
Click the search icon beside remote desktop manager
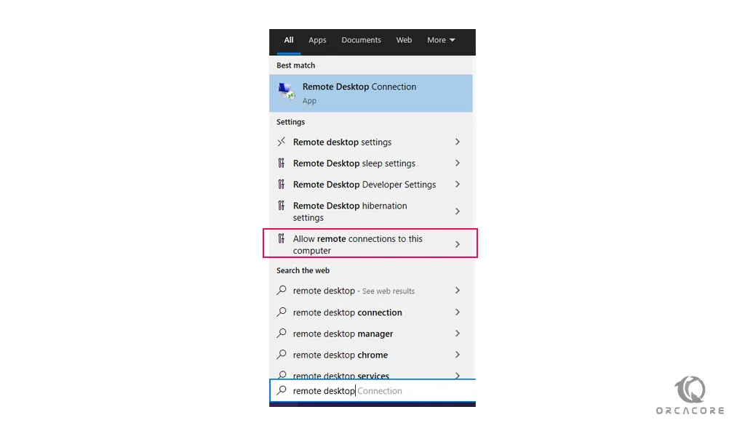tap(282, 334)
